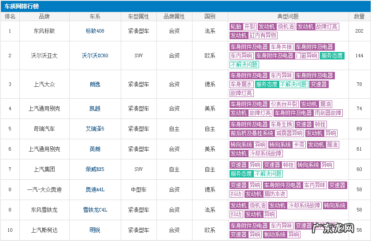
Task: Click the complaint count 78
Action: pos(359,84)
